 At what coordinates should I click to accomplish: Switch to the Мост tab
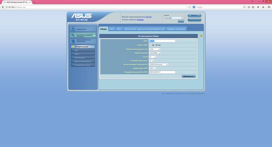click(119, 29)
